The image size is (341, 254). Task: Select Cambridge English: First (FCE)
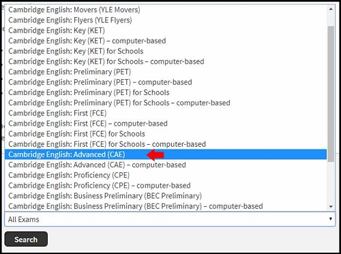166,113
